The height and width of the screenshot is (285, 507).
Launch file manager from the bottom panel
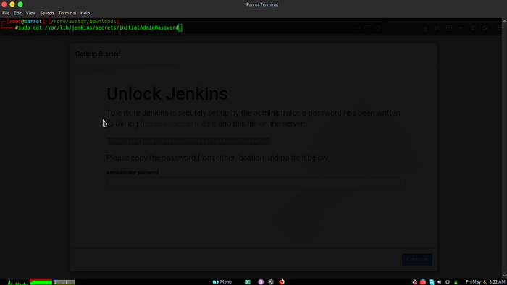[x=248, y=282]
